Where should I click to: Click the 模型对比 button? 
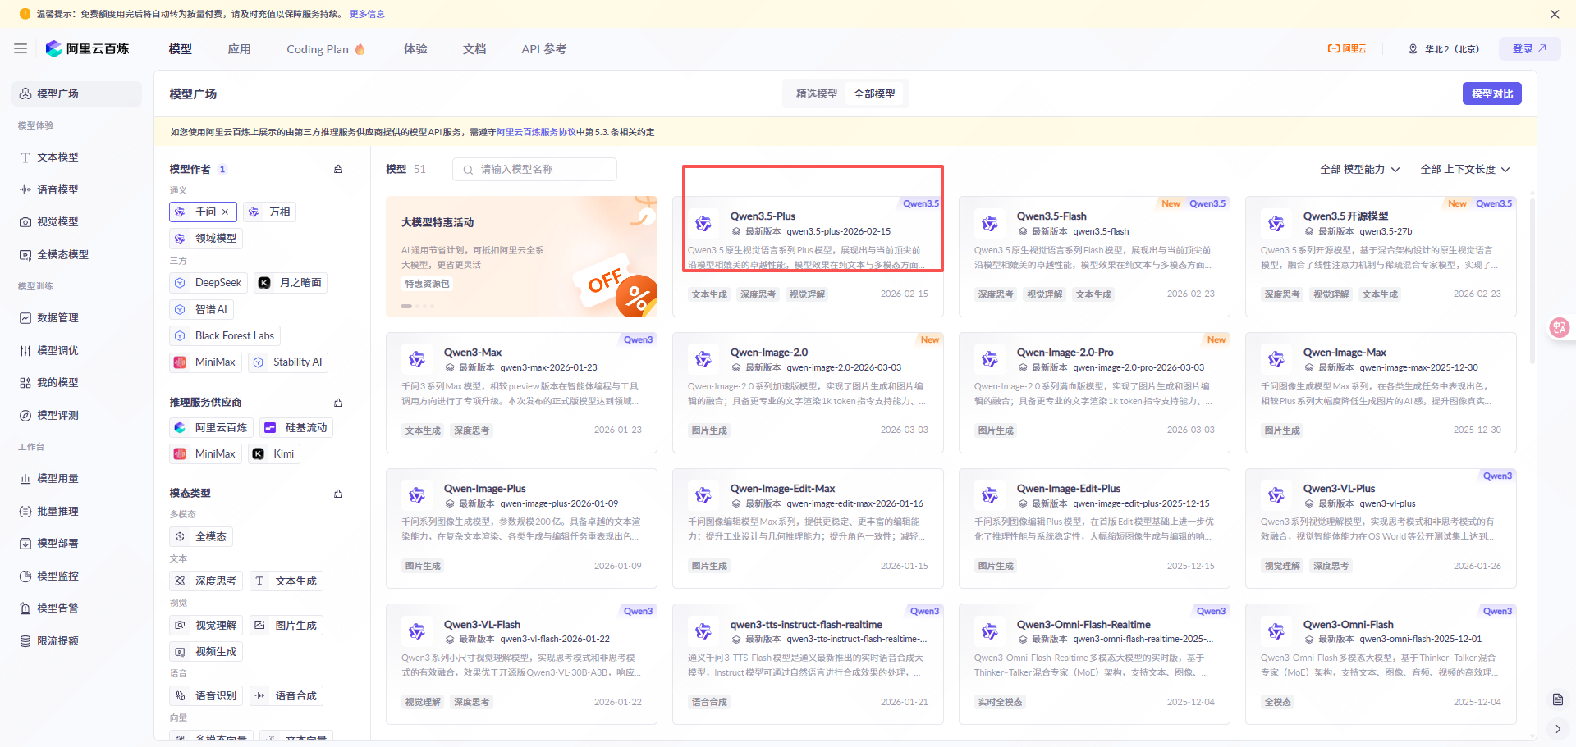point(1491,93)
